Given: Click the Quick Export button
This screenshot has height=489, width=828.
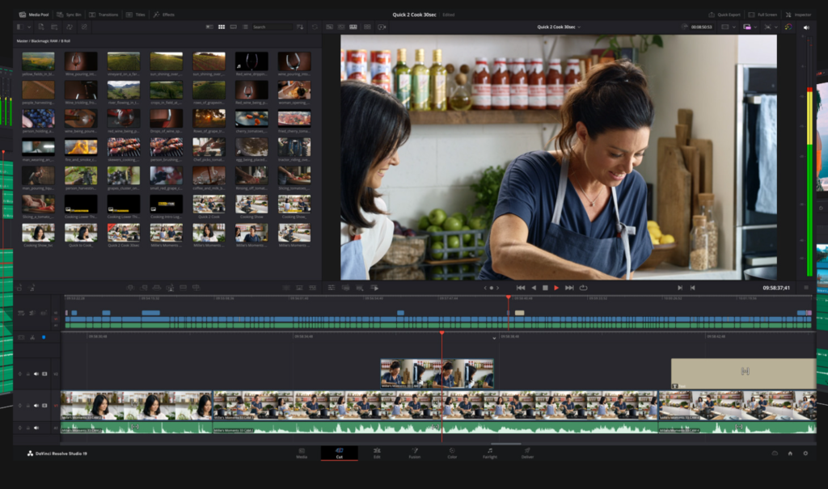Looking at the screenshot, I should 728,15.
